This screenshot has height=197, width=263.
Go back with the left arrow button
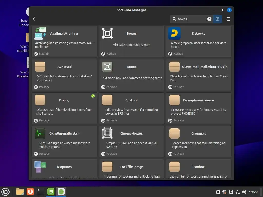click(x=34, y=19)
